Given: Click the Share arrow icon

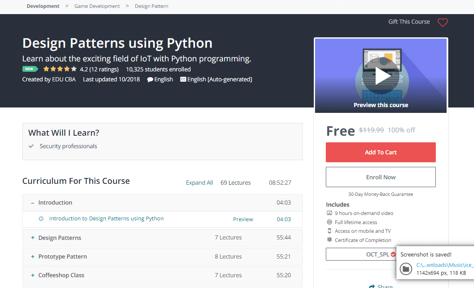Looking at the screenshot, I should pos(372,286).
